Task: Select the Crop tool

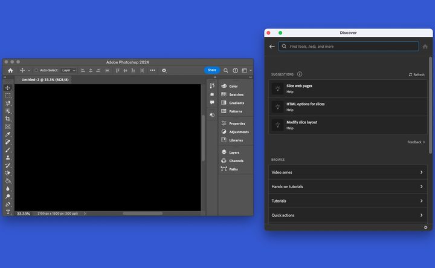Action: pos(8,119)
